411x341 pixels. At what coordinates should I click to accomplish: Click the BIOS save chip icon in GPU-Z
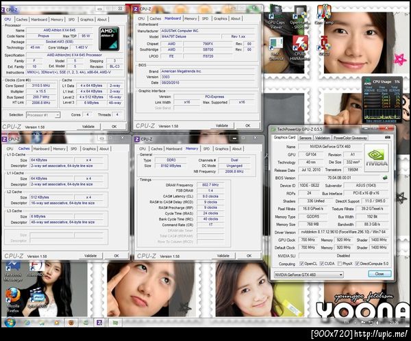pyautogui.click(x=385, y=178)
